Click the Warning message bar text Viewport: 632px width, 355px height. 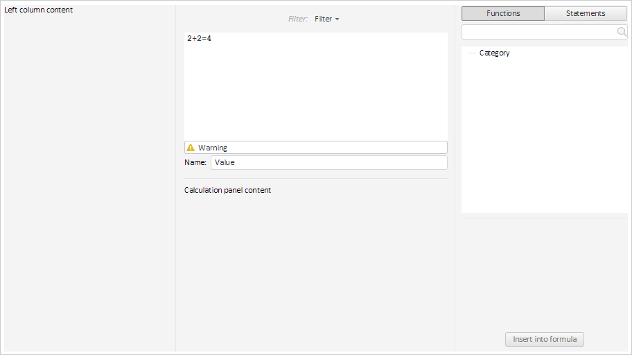click(213, 148)
